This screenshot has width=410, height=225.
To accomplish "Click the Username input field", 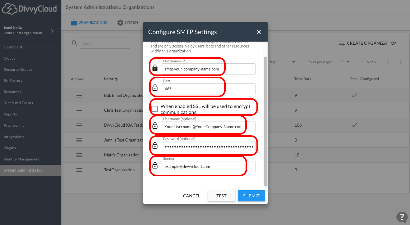I will 209,127.
